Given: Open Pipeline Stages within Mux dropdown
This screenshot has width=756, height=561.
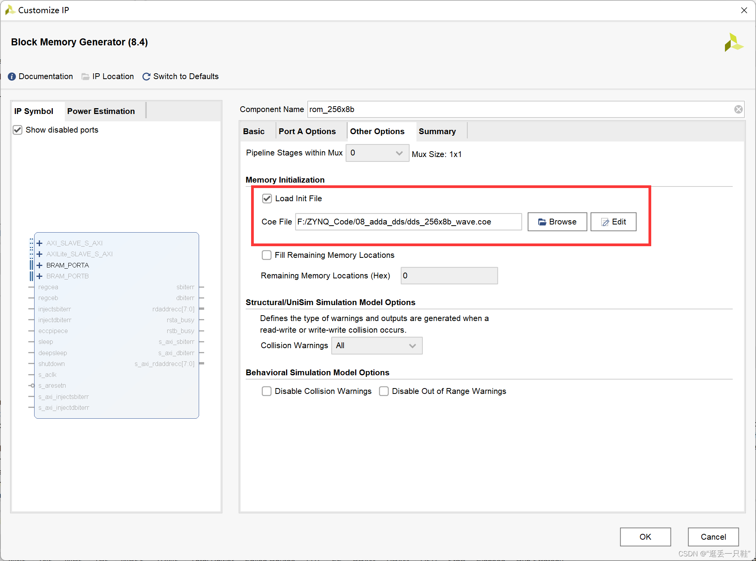Looking at the screenshot, I should pyautogui.click(x=377, y=153).
